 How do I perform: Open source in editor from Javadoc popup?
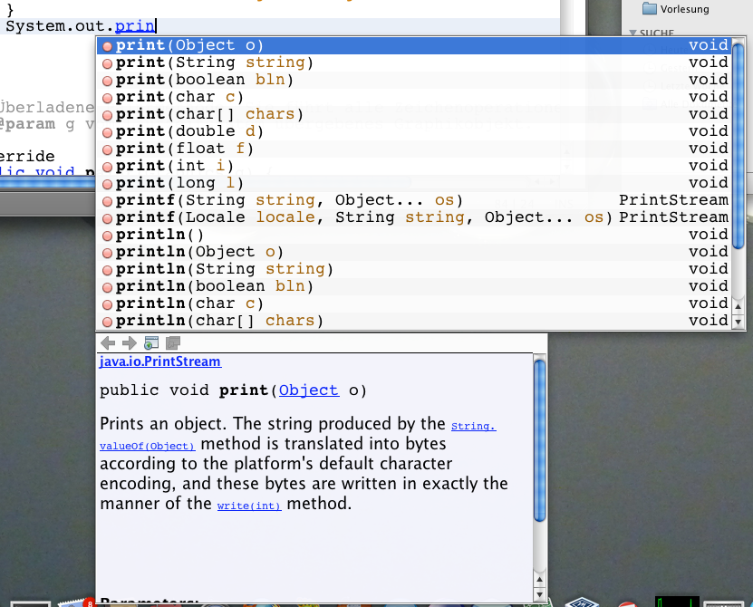point(173,342)
